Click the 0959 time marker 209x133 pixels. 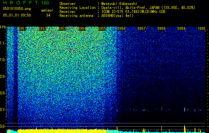click(x=181, y=29)
